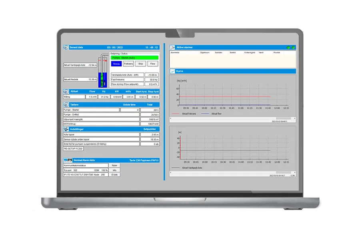Open the Indstillinger tools icon
Image resolution: width=360 pixels, height=240 pixels.
66,129
